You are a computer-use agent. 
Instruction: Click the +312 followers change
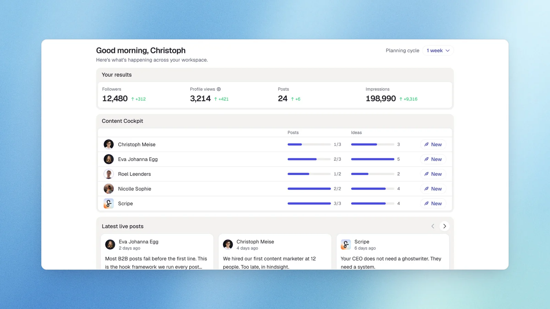(138, 99)
